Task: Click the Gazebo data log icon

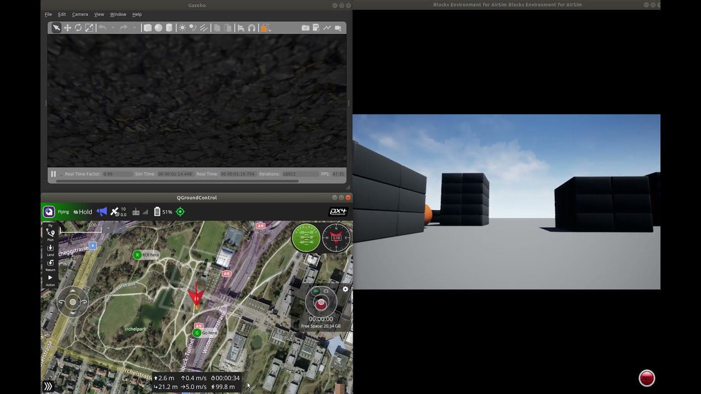Action: (x=317, y=28)
